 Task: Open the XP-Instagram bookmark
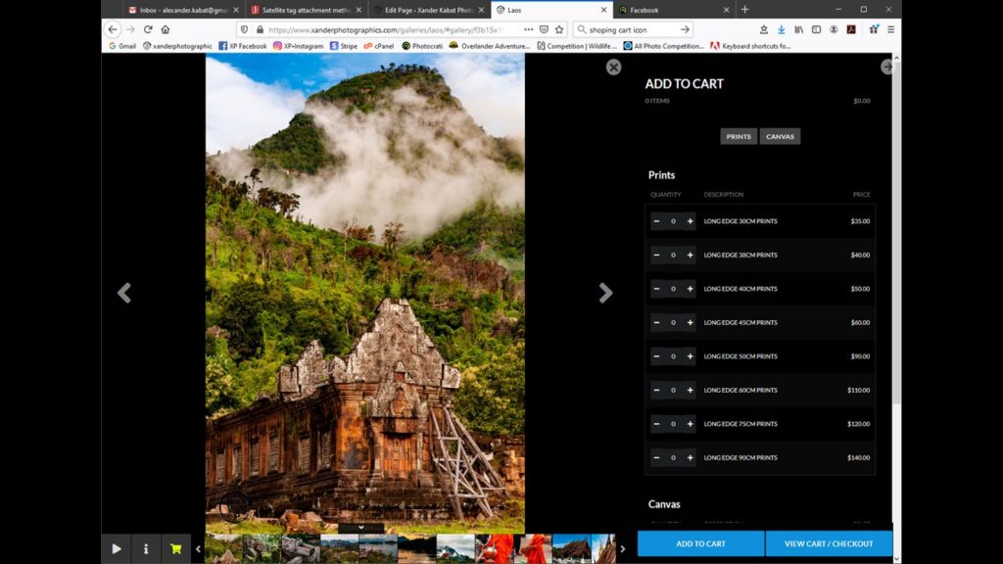point(298,46)
